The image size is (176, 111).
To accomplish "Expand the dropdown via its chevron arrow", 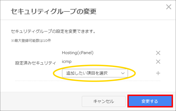I will click(123, 73).
